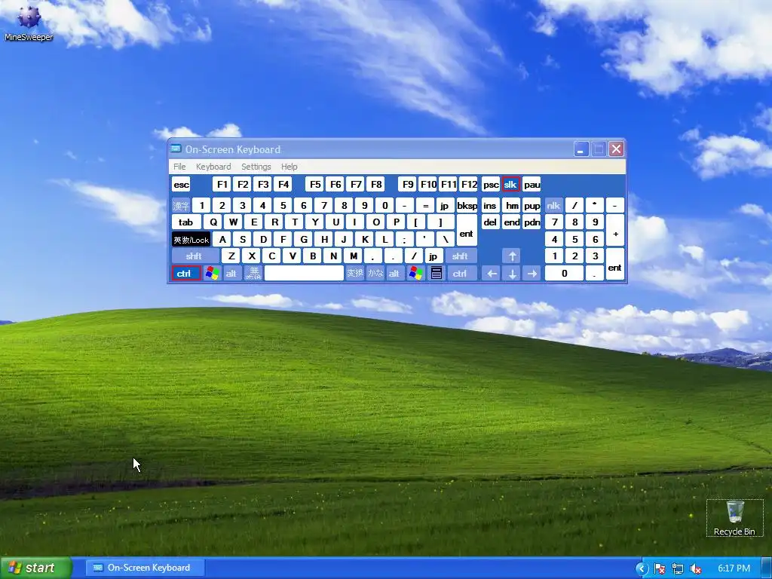
Task: Click the 変換 key right of spacebar
Action: tap(355, 273)
